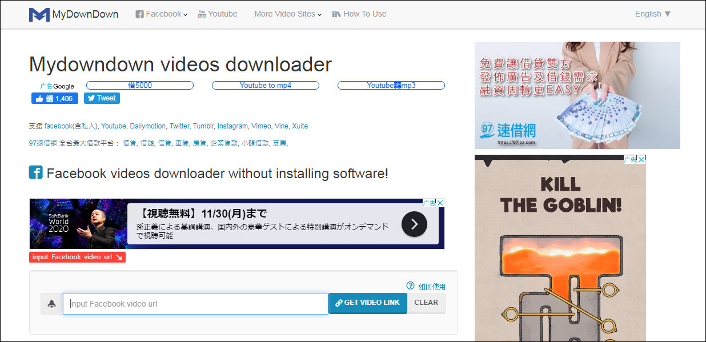
Task: Click the How To Use book icon
Action: (x=336, y=14)
